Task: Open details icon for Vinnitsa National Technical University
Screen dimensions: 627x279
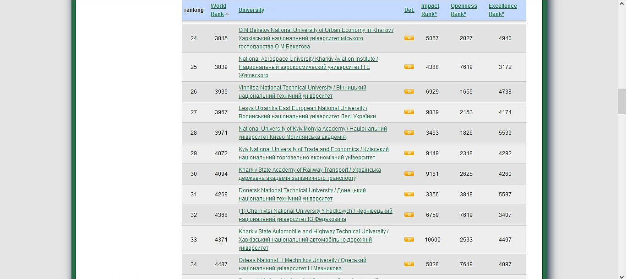Action: (x=409, y=91)
